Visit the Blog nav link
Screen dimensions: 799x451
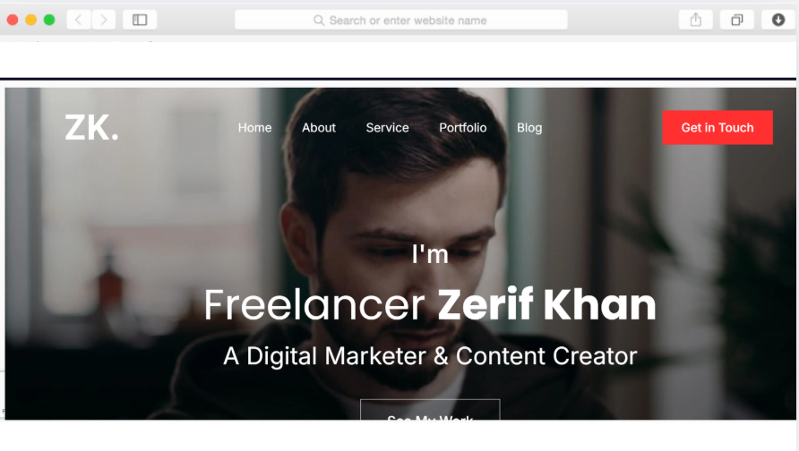pos(529,128)
